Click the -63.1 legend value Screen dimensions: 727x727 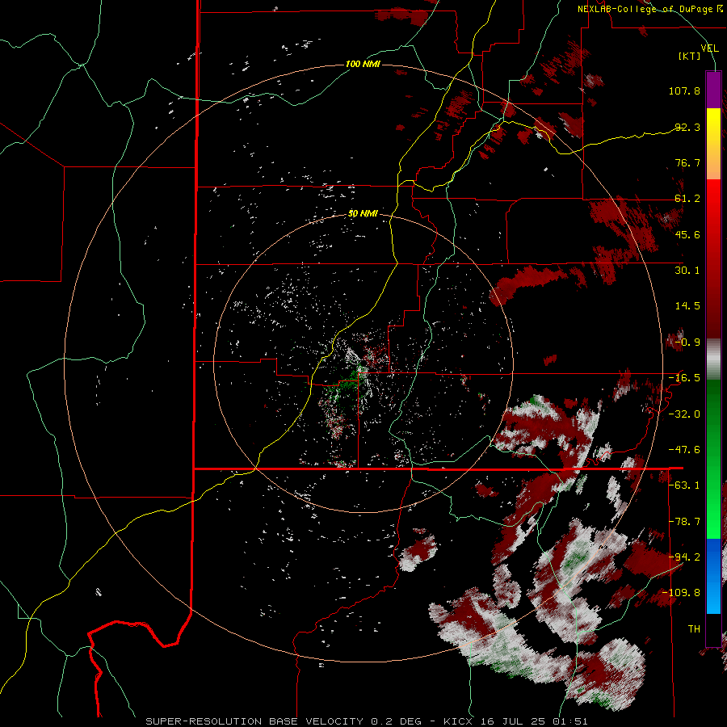[684, 485]
